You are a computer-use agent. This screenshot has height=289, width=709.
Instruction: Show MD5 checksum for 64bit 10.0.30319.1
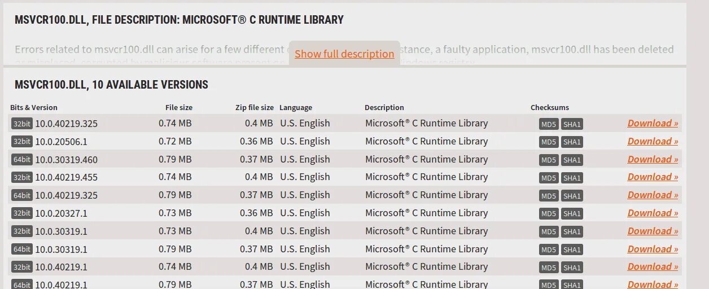549,250
